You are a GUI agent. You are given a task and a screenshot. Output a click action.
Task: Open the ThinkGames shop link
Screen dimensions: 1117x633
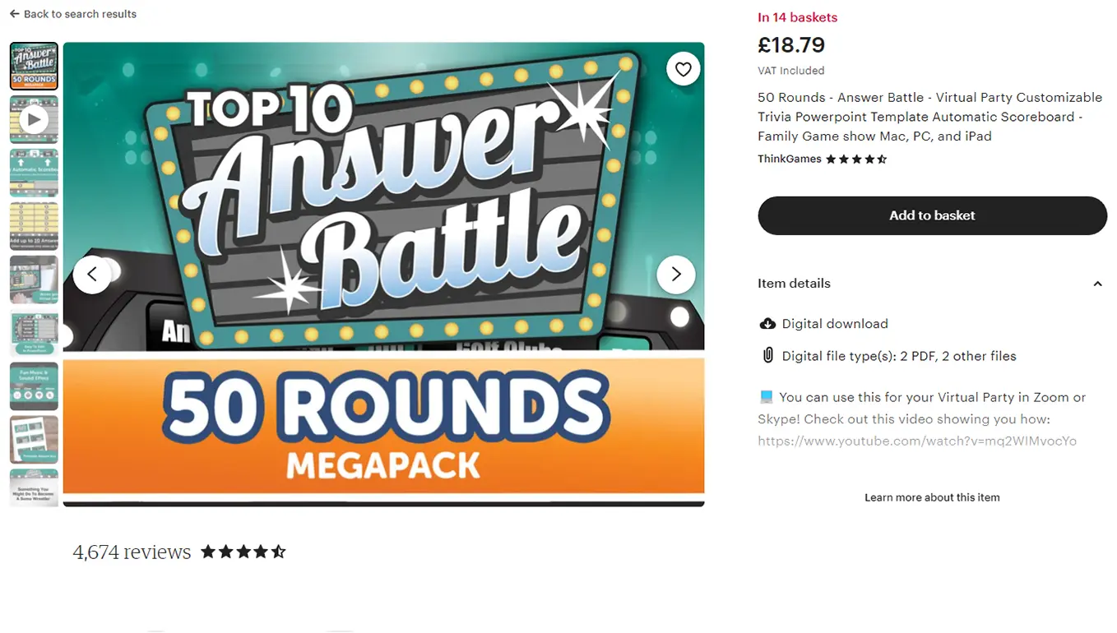(789, 159)
